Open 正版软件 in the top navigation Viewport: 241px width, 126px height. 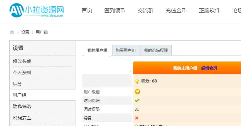pyautogui.click(x=209, y=10)
